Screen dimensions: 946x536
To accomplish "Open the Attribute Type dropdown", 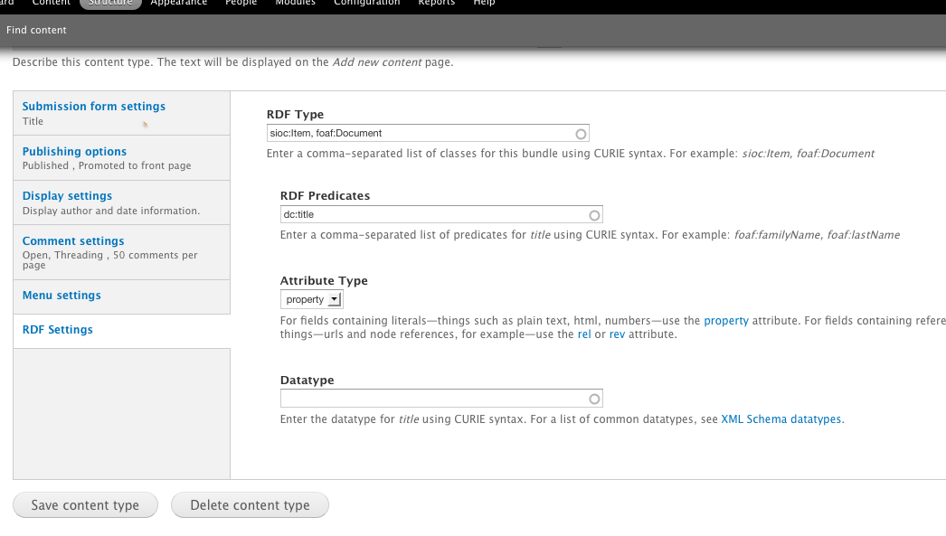I will coord(311,298).
